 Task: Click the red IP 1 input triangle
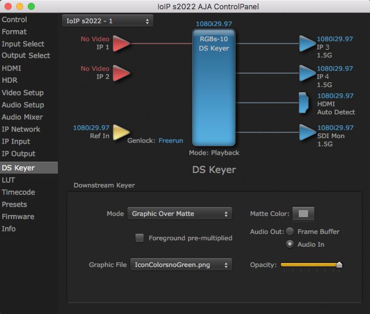[x=121, y=44]
